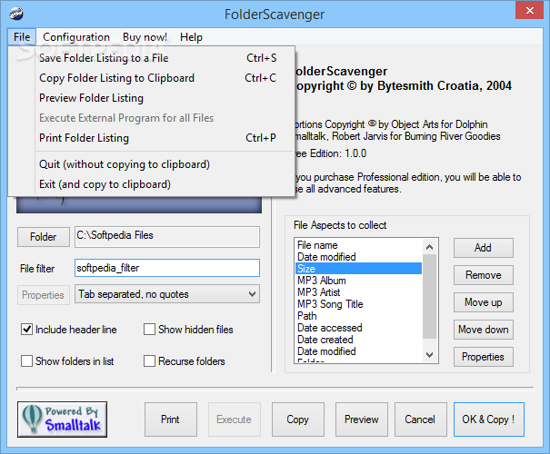Choose Copy Folder Listing to Clipboard
This screenshot has height=454, width=550.
(x=151, y=78)
